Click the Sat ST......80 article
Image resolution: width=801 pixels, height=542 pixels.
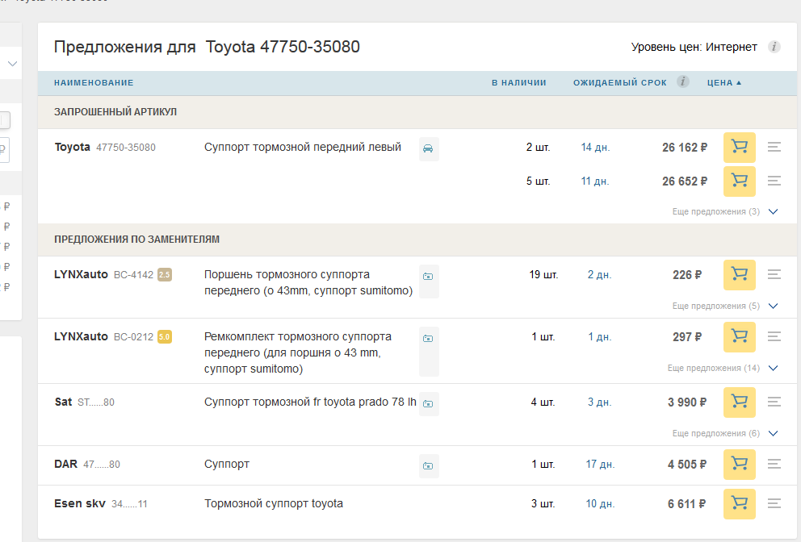[96, 402]
